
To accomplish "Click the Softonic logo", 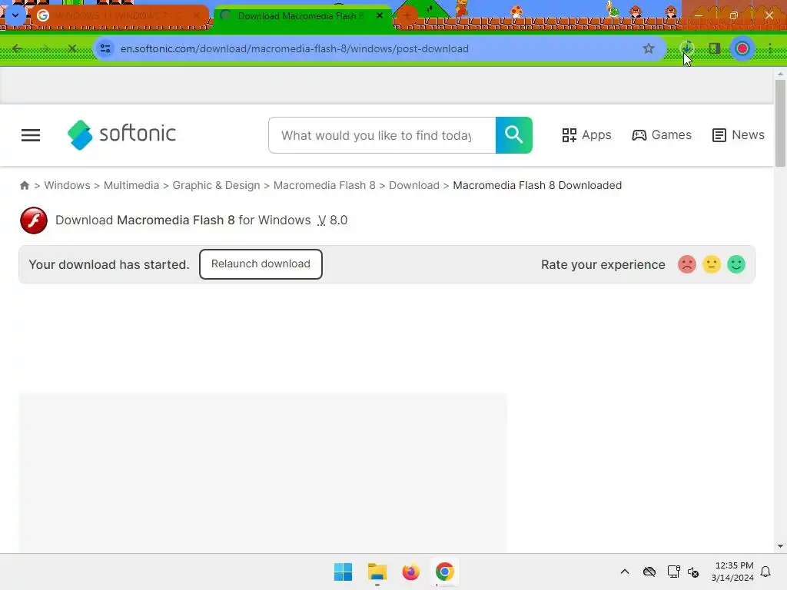I will tap(121, 135).
